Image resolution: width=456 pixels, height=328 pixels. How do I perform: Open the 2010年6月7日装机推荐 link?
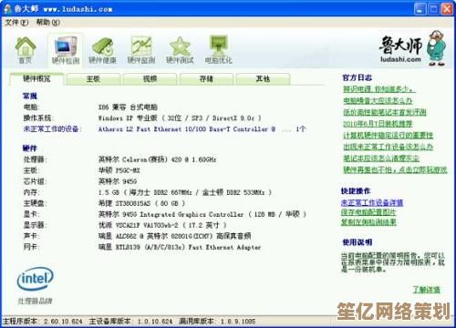pos(378,124)
